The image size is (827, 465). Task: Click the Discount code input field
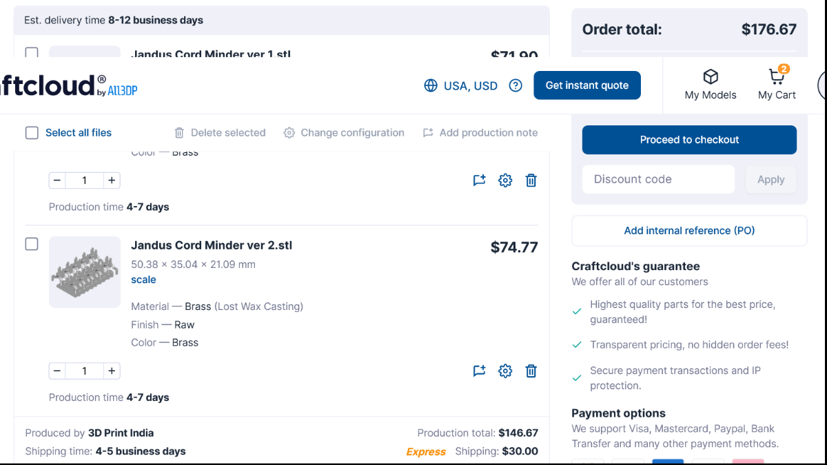click(x=658, y=179)
